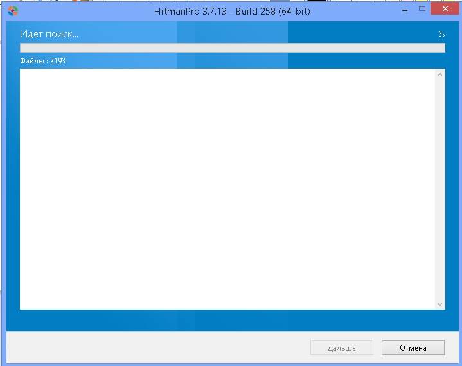Click the scroll down arrow of results list
462x366 pixels.
click(440, 304)
